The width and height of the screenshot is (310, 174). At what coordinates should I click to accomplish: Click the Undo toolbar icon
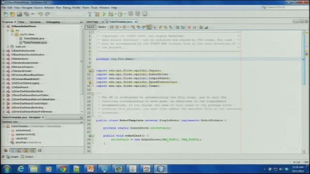[40, 14]
